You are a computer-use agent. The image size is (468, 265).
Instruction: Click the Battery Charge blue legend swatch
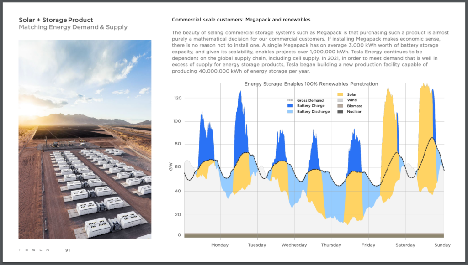[x=290, y=106]
